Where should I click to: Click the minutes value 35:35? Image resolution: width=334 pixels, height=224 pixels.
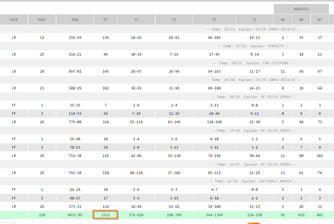75,105
